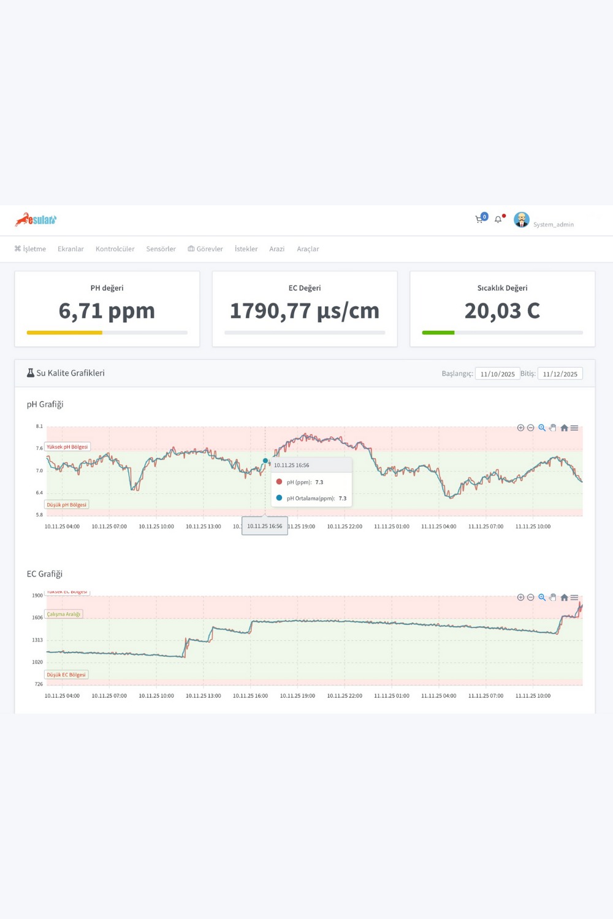Click the data point tooltip on pH chart
This screenshot has width=613, height=919.
click(x=311, y=482)
